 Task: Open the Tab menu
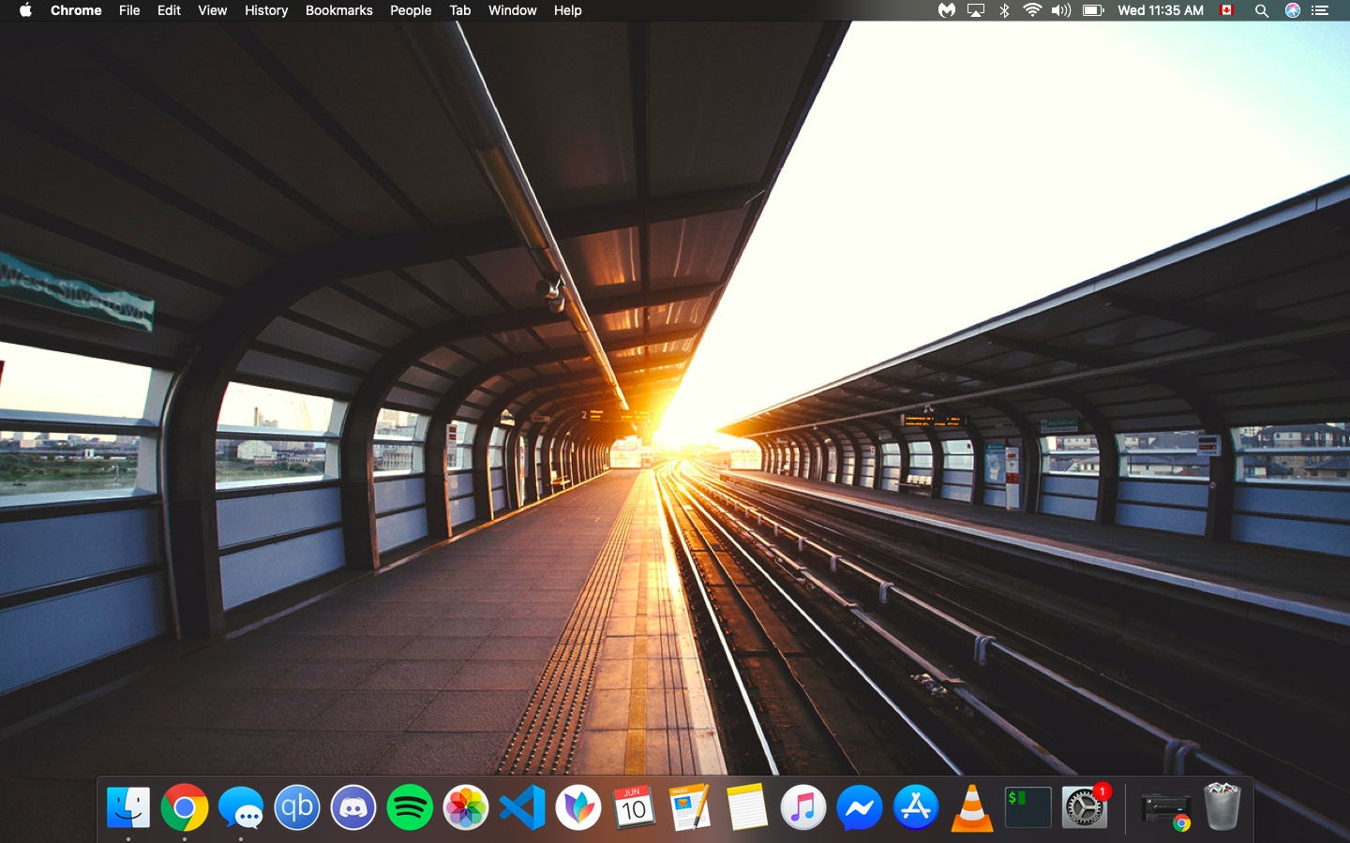(x=460, y=10)
